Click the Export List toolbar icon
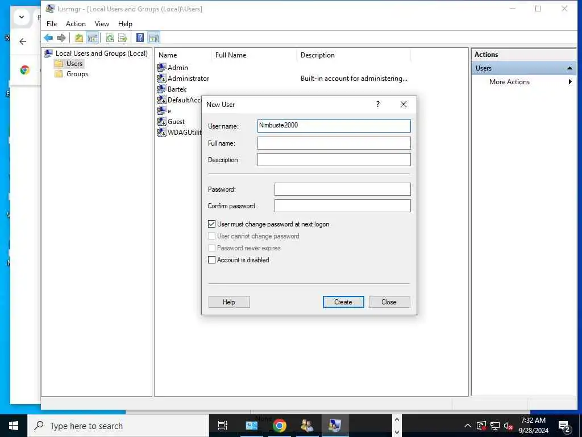Image resolution: width=582 pixels, height=437 pixels. coord(123,38)
